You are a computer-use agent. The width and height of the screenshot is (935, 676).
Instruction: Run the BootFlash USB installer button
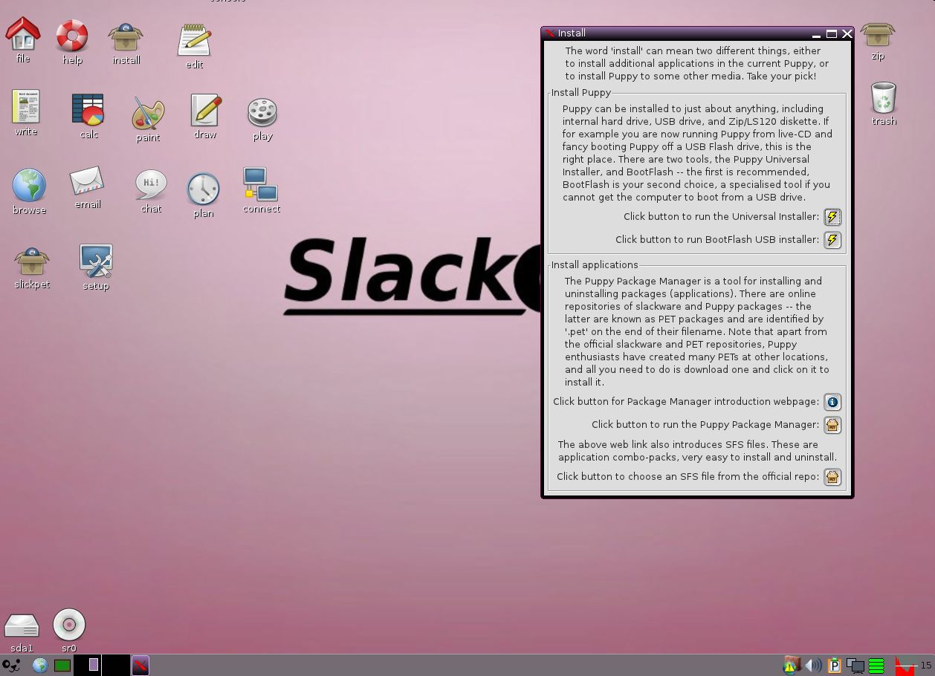[x=832, y=240]
